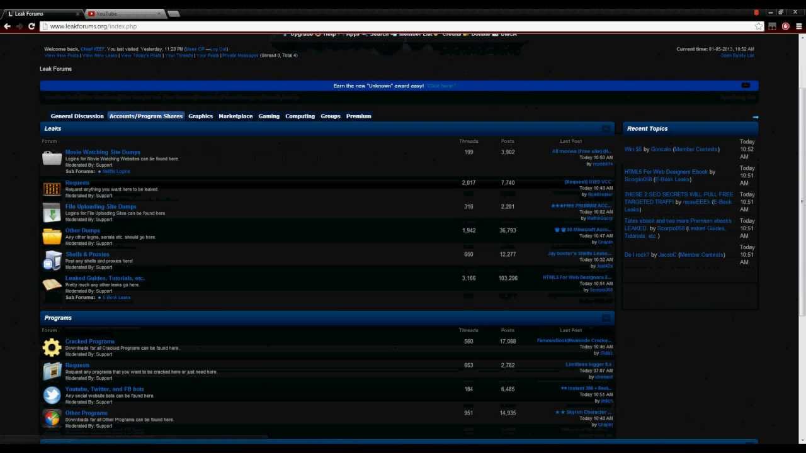Open the Graphics tab

coord(200,116)
